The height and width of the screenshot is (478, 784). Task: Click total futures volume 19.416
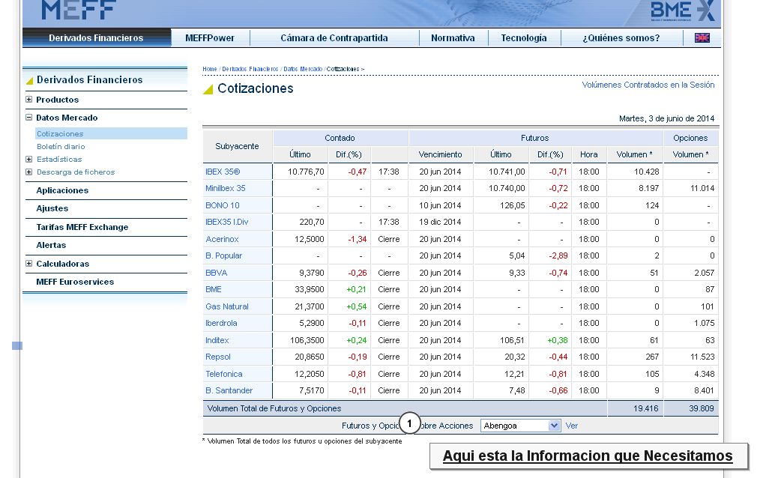pyautogui.click(x=646, y=408)
